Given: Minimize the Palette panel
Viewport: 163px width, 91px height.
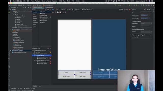Looking at the screenshot, I should pos(50,10).
